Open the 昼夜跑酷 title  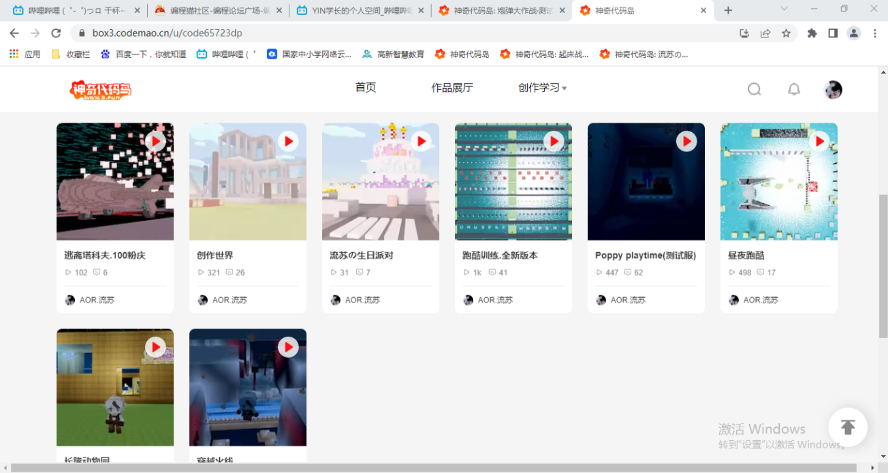click(746, 256)
